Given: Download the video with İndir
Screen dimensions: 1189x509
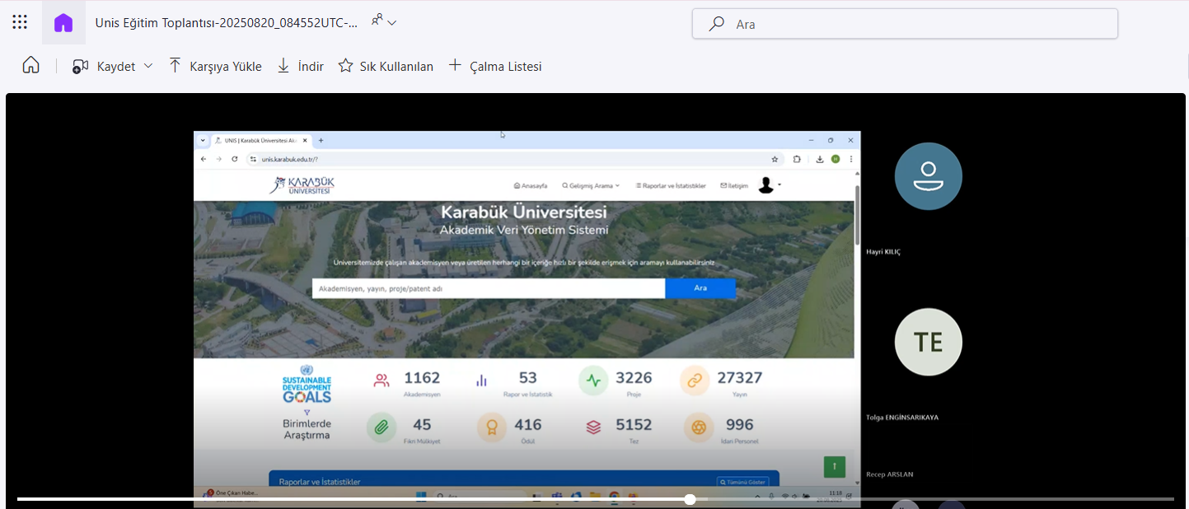Looking at the screenshot, I should tap(300, 67).
